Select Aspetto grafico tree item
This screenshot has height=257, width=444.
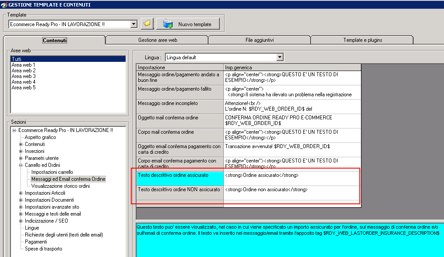(40, 137)
